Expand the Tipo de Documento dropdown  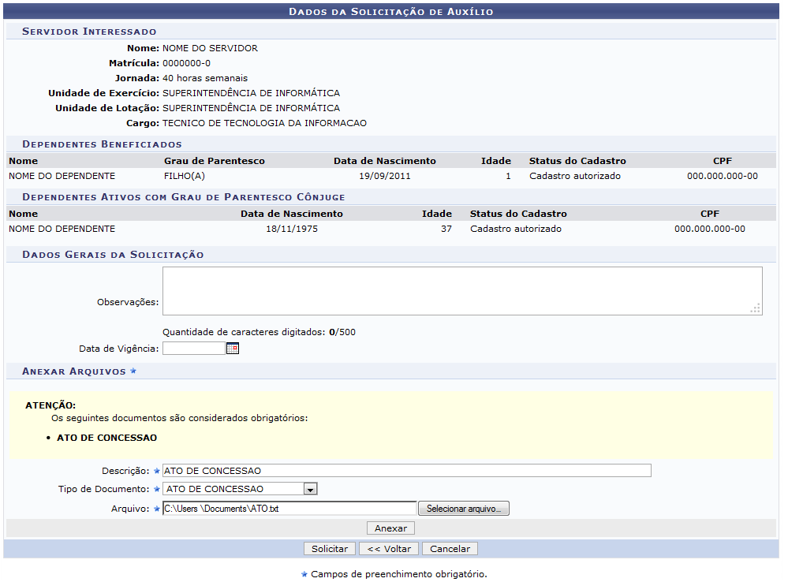coord(310,489)
